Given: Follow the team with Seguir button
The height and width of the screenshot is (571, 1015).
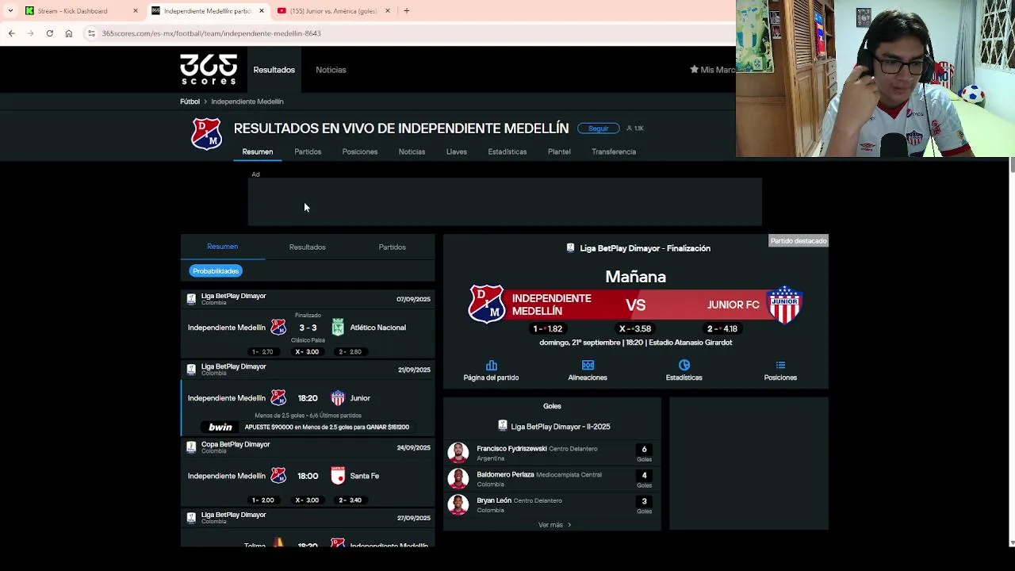Looking at the screenshot, I should (599, 128).
